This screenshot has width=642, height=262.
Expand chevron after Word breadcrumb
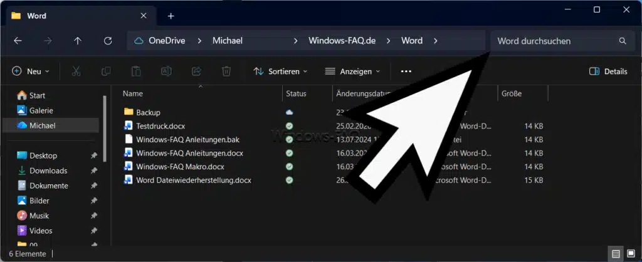tap(435, 41)
